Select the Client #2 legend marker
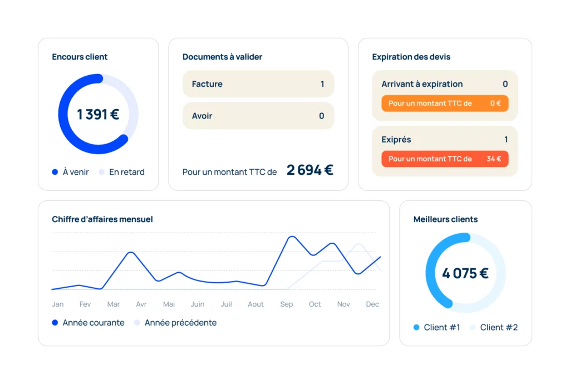570x384 pixels. (x=473, y=327)
